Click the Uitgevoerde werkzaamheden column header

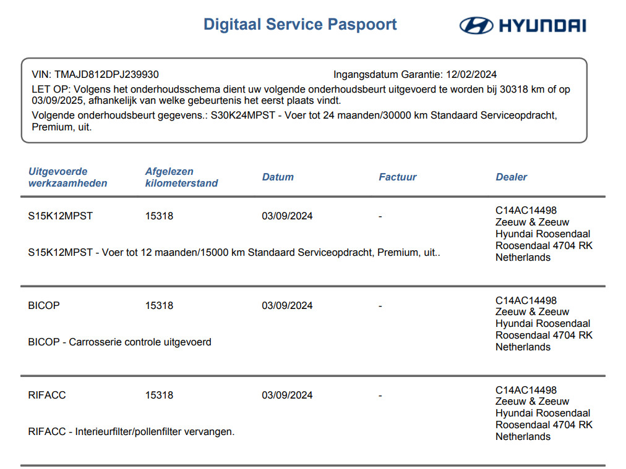click(67, 177)
